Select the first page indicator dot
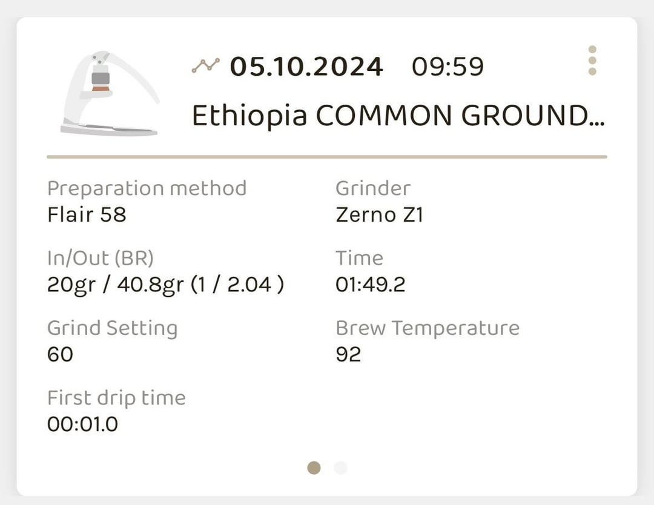Image resolution: width=654 pixels, height=505 pixels. [314, 467]
